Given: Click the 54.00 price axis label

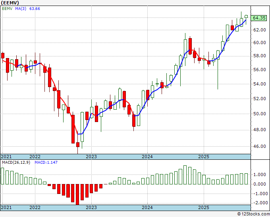Looking at the screenshot, I should pos(260,84).
